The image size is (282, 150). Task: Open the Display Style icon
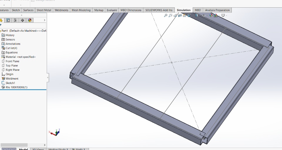[197, 16]
